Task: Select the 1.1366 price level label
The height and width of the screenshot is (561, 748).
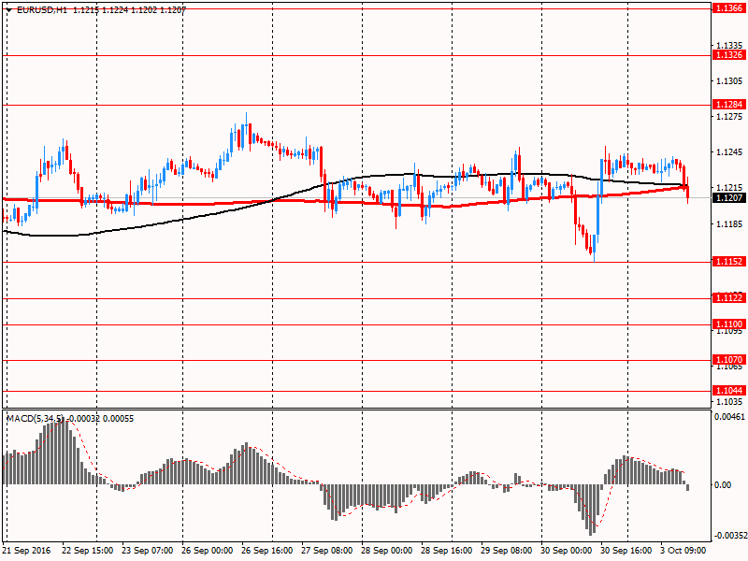Action: tap(729, 8)
